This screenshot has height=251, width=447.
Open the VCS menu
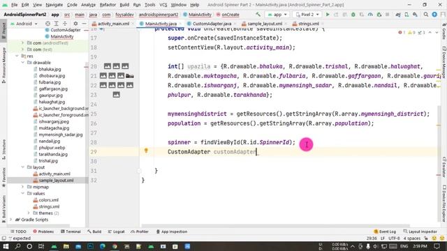[x=163, y=5]
